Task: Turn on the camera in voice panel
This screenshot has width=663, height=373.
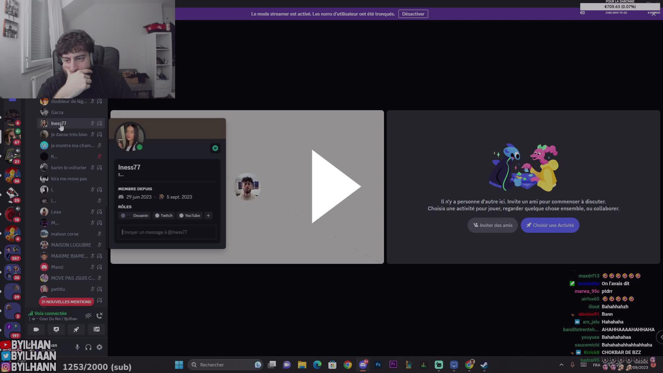Action: [x=36, y=330]
